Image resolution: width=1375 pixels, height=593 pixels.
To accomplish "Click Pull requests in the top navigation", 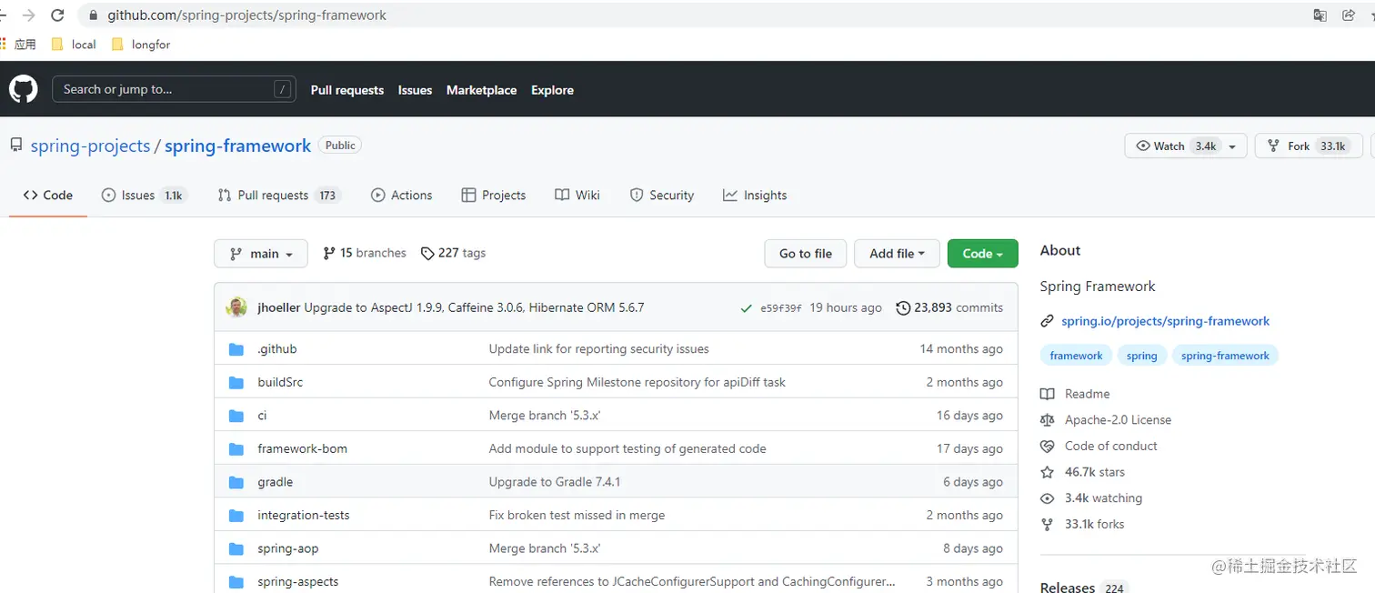I will 347,90.
